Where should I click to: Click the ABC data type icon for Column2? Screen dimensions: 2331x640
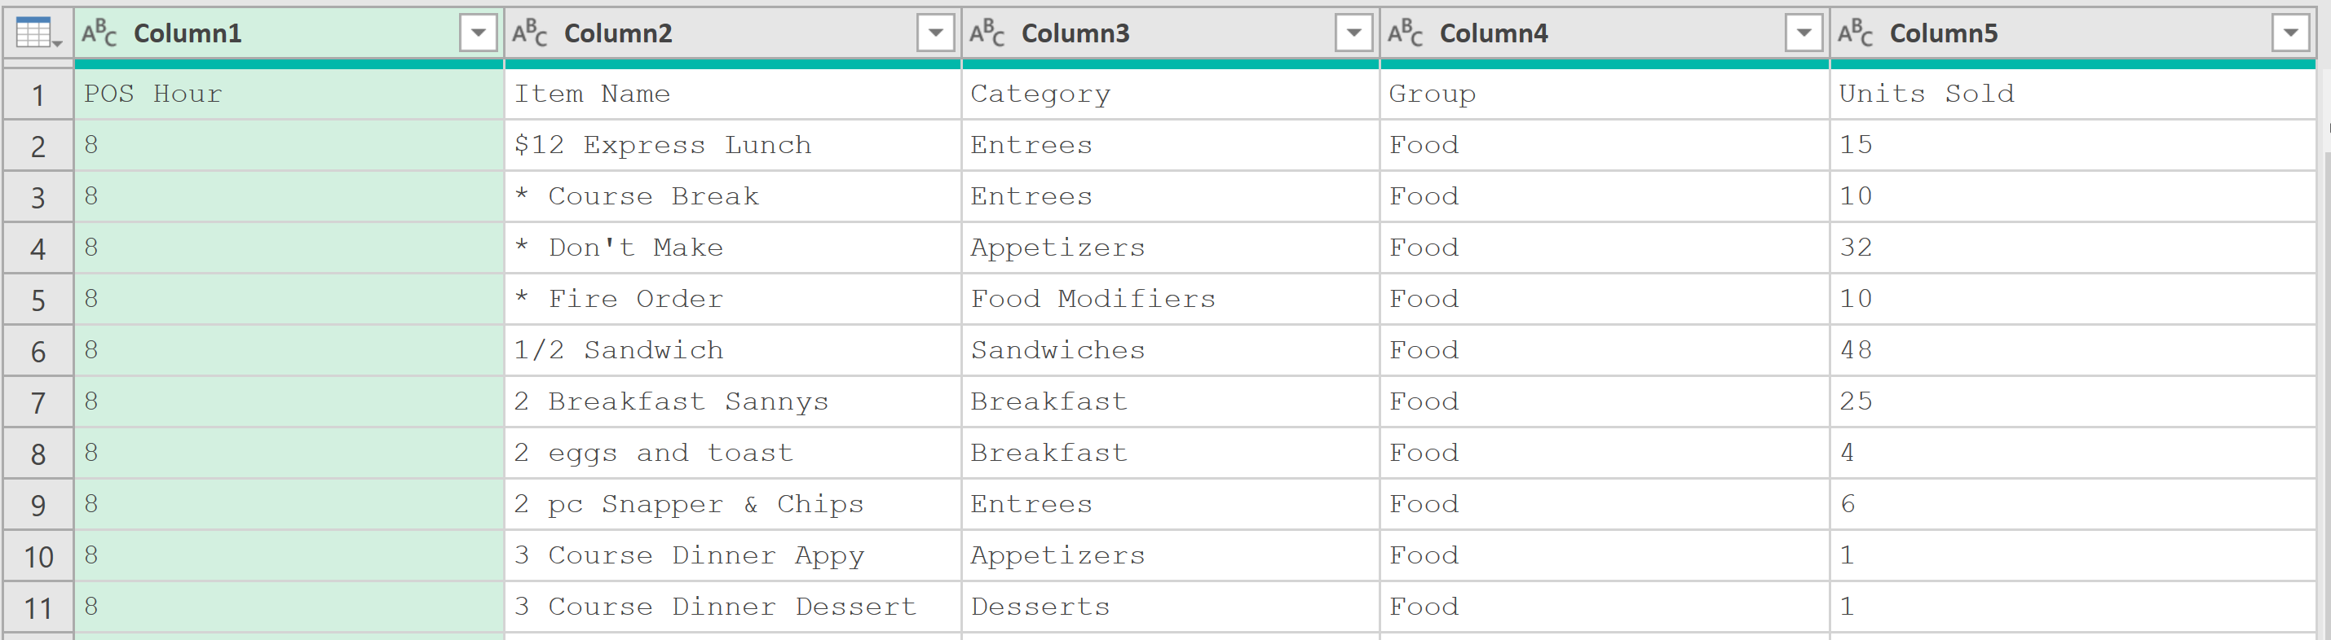click(x=530, y=33)
